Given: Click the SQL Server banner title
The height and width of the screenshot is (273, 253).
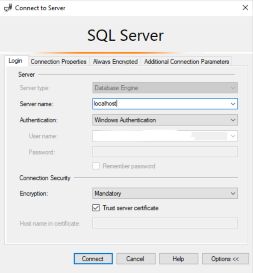Looking at the screenshot, I should (125, 36).
